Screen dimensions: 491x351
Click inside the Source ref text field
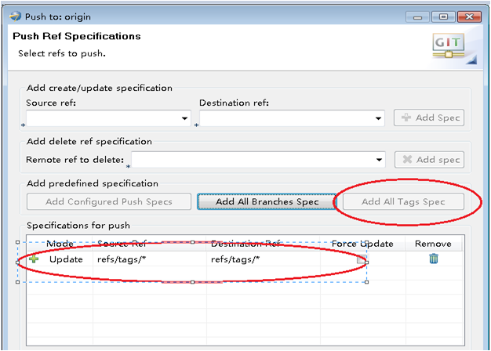102,118
